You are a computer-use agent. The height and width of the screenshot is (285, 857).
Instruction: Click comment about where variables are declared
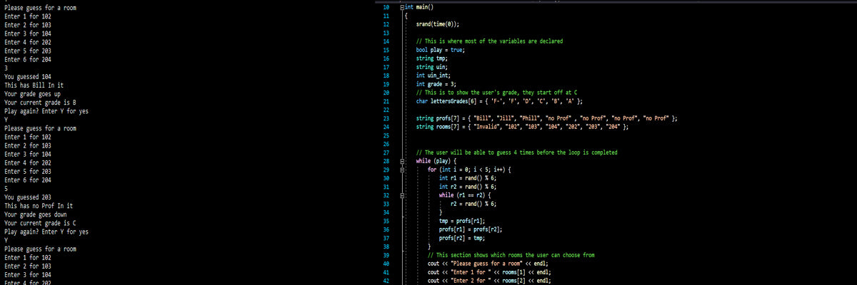point(489,41)
